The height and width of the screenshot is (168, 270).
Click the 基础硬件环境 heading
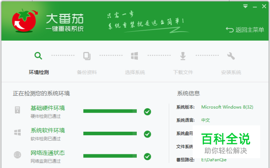click(x=48, y=108)
